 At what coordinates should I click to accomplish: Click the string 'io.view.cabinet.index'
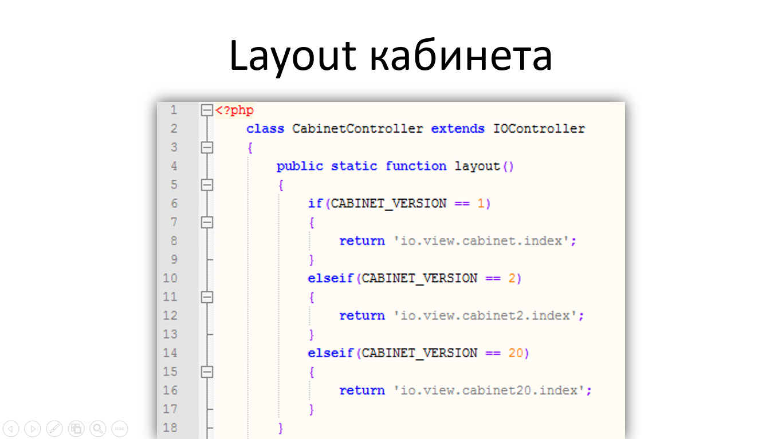[481, 241]
